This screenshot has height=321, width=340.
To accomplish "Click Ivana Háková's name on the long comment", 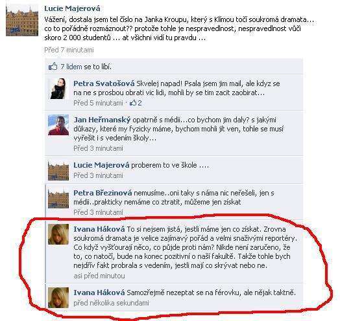I will (99, 229).
